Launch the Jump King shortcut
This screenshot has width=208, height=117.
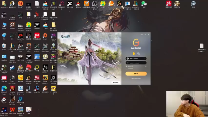(x=37, y=89)
